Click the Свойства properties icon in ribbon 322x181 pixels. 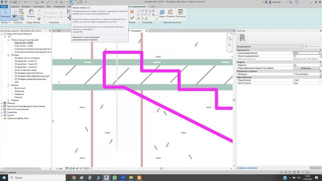coord(15,18)
